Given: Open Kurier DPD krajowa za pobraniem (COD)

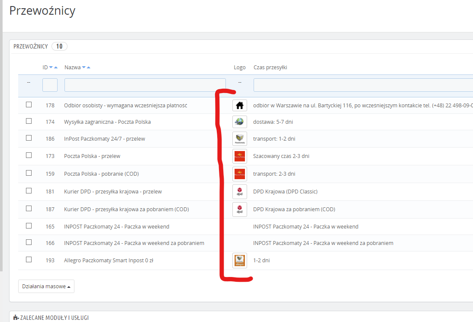Looking at the screenshot, I should (x=126, y=209).
